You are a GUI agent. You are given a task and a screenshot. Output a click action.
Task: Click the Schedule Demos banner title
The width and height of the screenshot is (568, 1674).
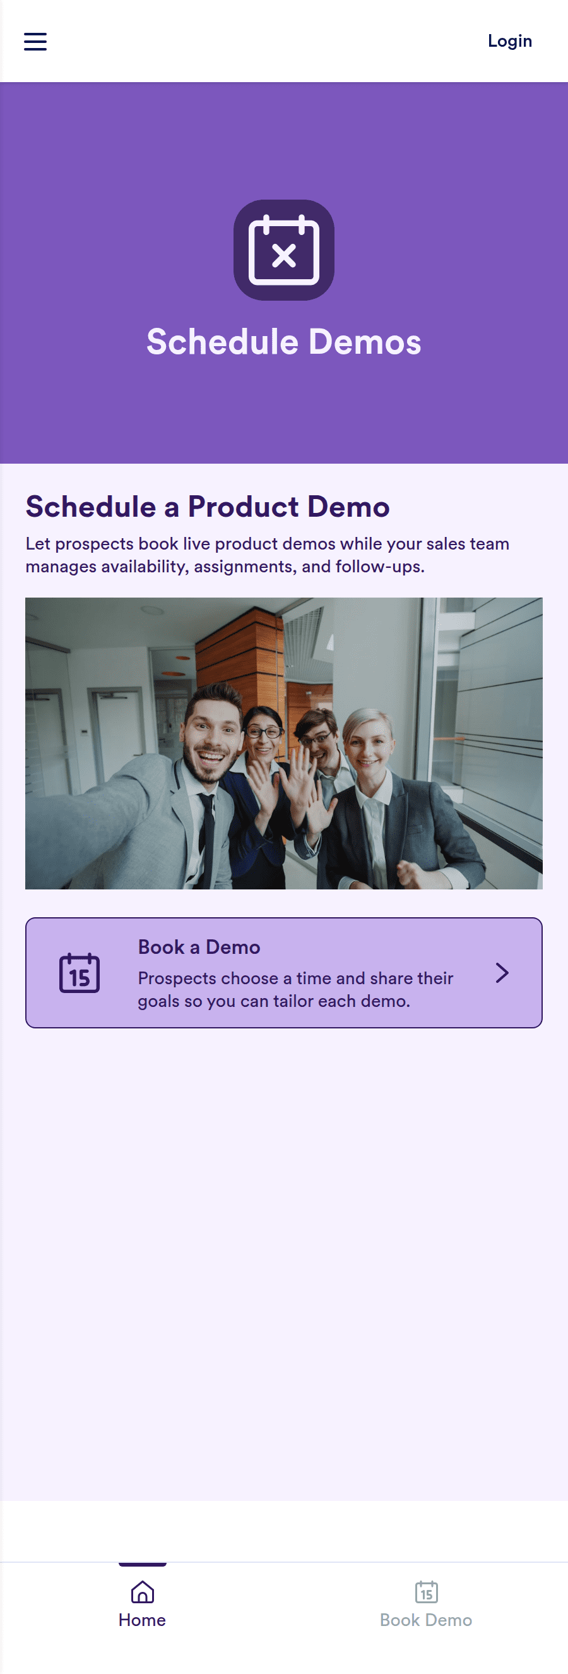283,341
